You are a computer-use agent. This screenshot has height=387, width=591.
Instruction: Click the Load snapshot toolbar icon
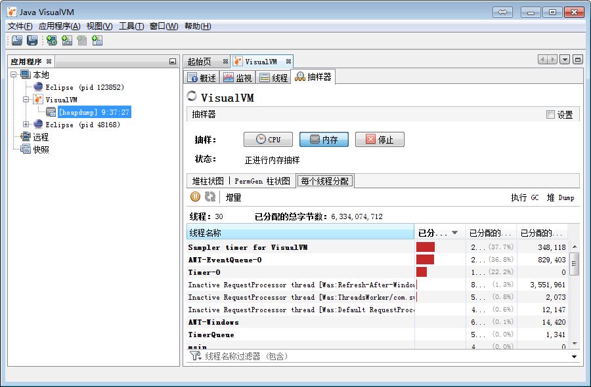[x=17, y=40]
